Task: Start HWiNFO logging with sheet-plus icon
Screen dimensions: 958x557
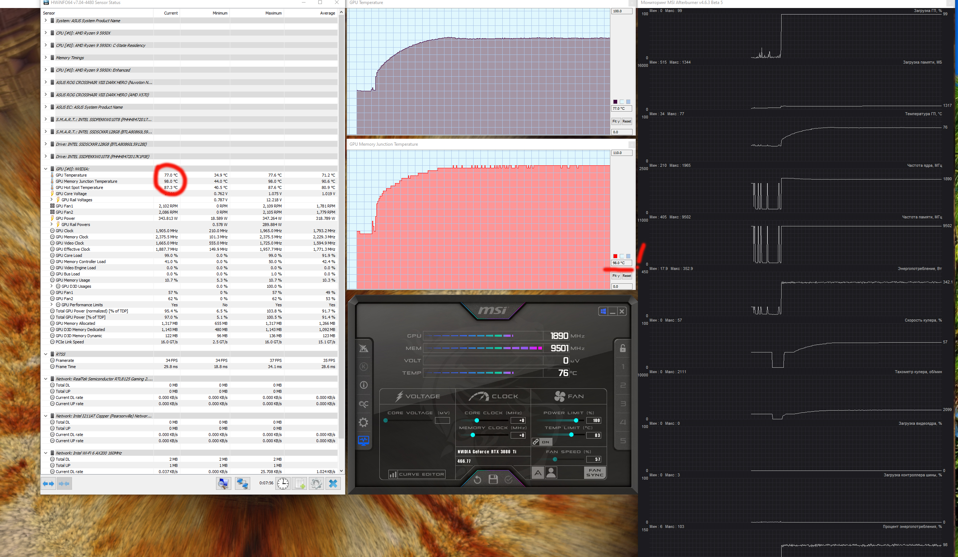Action: click(300, 483)
